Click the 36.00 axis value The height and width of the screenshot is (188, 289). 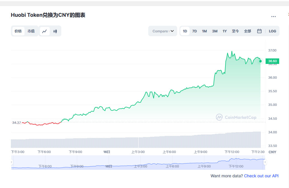pos(273,78)
